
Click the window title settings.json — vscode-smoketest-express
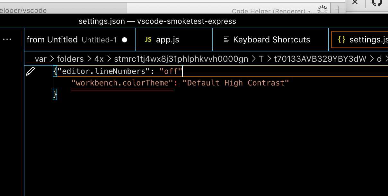click(157, 22)
